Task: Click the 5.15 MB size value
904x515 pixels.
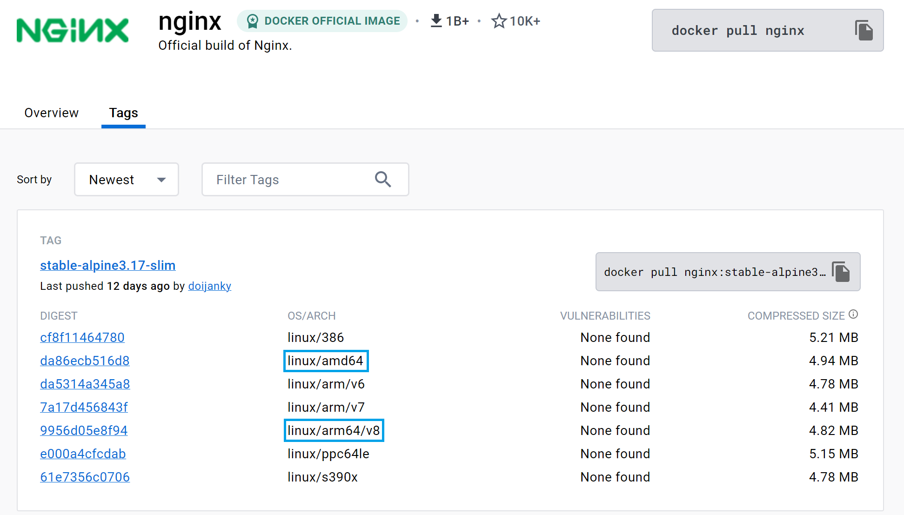Action: (834, 454)
